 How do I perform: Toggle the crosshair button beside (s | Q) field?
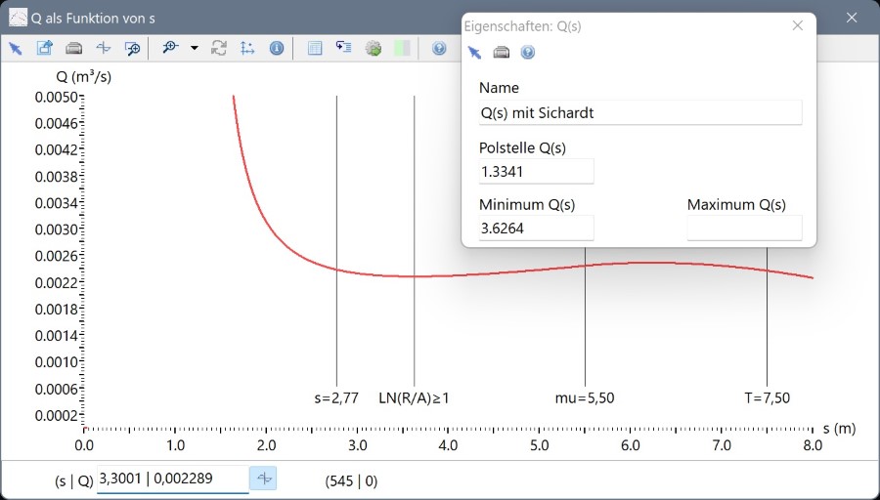(x=264, y=479)
